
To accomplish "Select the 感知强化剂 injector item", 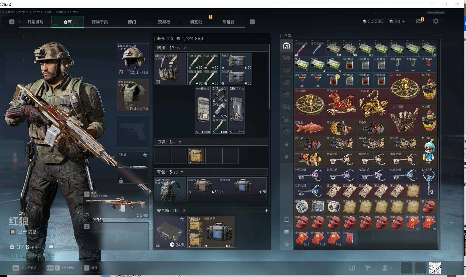I will 318,49.
